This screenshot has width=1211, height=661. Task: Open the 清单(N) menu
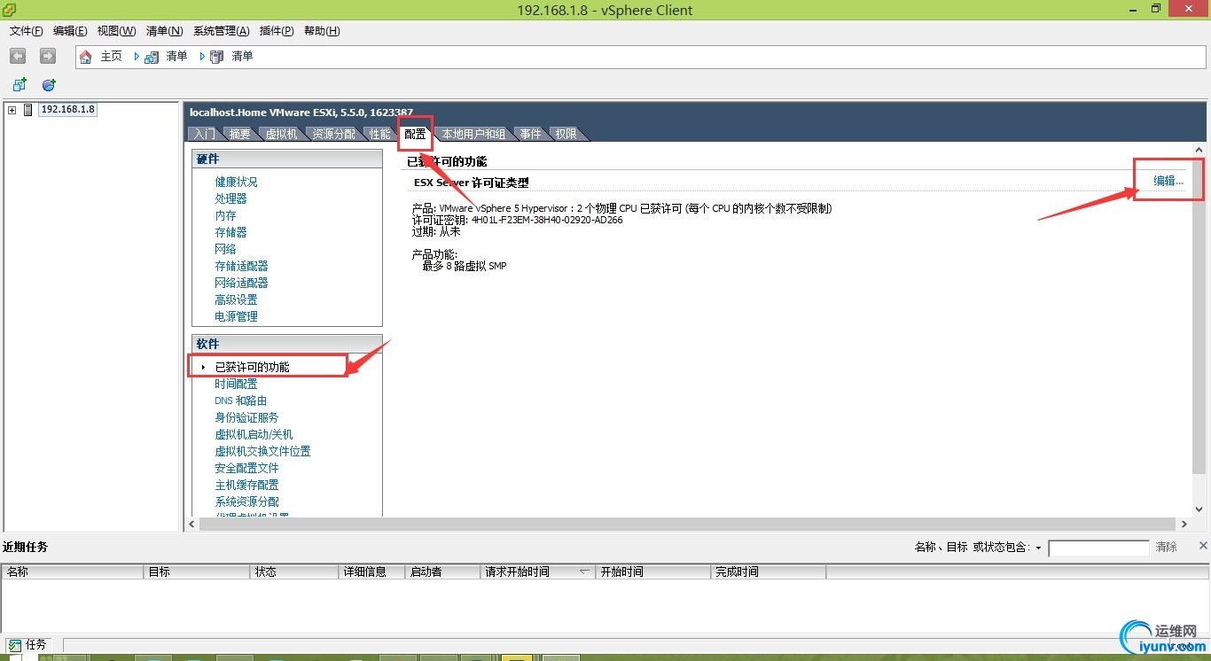(164, 31)
